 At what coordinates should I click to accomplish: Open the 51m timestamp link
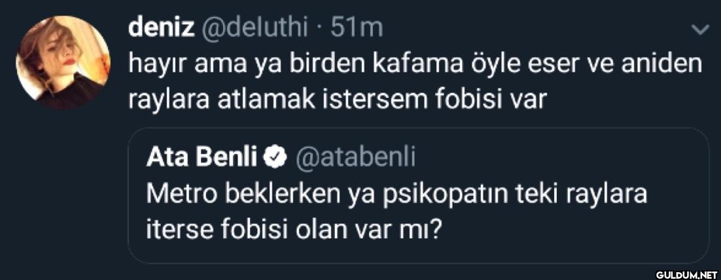[x=357, y=27]
